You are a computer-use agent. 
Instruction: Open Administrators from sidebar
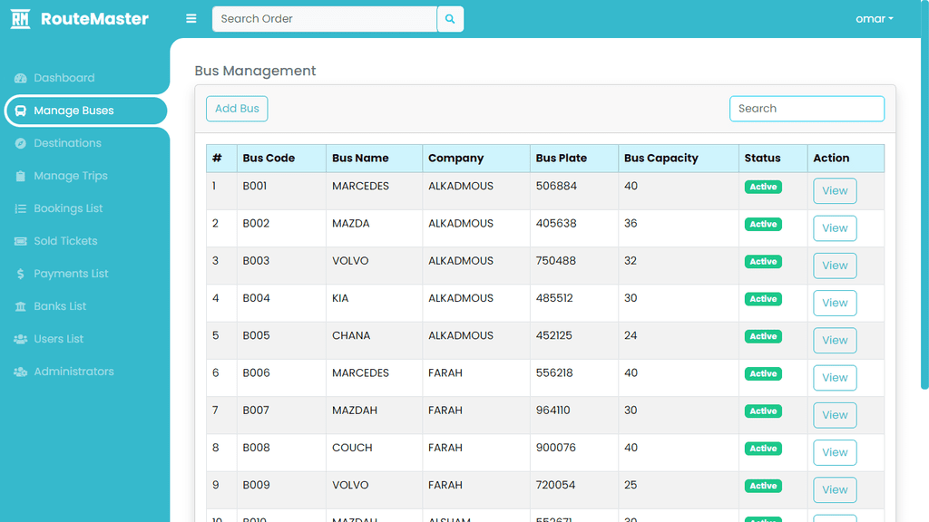coord(73,372)
